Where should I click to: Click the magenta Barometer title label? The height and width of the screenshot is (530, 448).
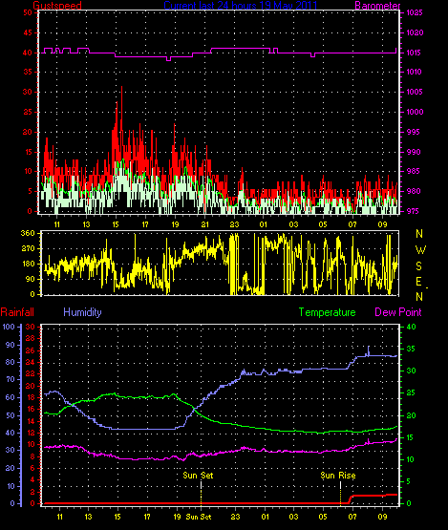[377, 6]
